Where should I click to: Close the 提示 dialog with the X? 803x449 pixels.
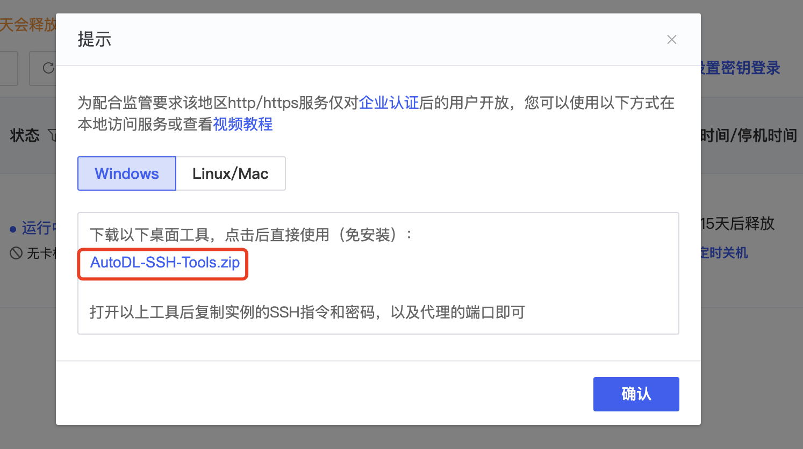pos(671,39)
